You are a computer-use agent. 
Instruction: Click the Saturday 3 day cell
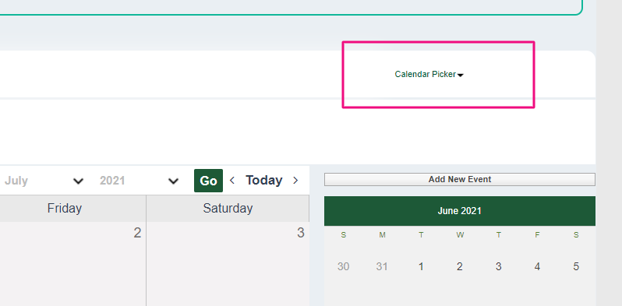[x=228, y=264]
